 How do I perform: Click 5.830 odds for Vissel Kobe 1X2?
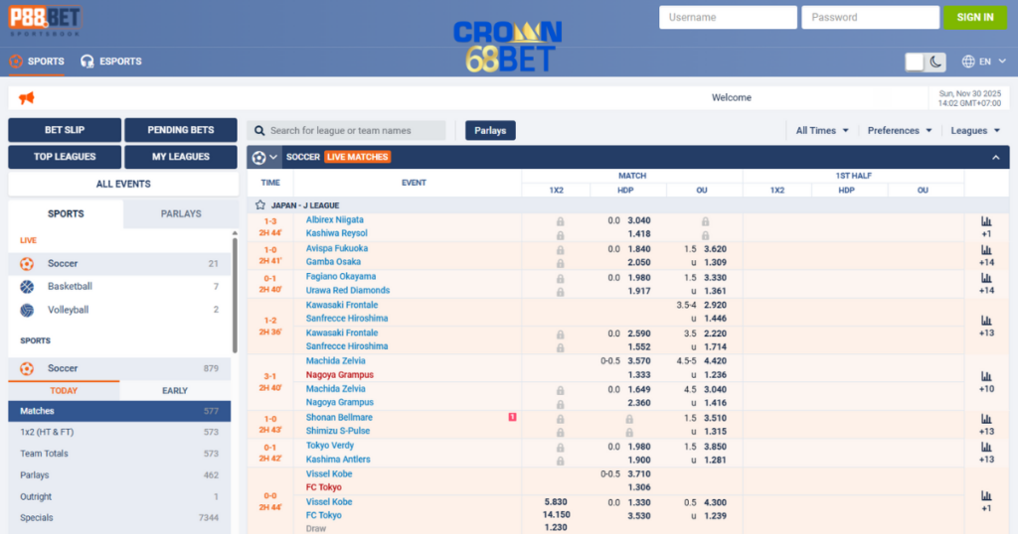click(x=556, y=502)
